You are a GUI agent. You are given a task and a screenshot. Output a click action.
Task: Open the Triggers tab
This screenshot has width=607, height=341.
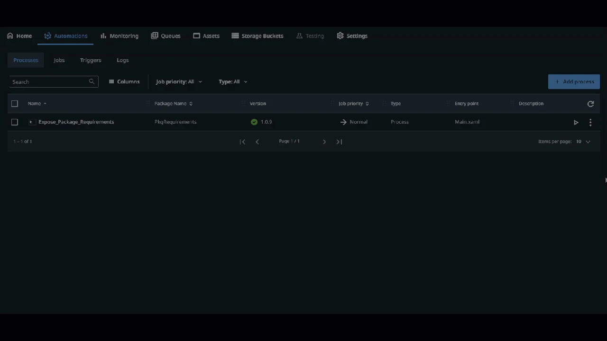[x=91, y=60]
